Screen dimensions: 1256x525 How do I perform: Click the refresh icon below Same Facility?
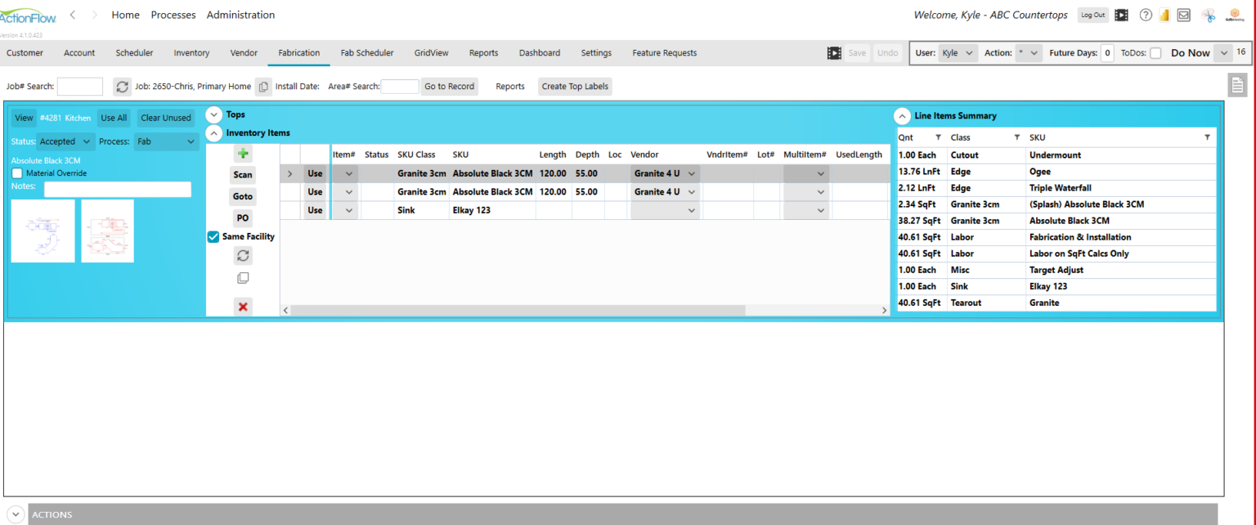(242, 255)
